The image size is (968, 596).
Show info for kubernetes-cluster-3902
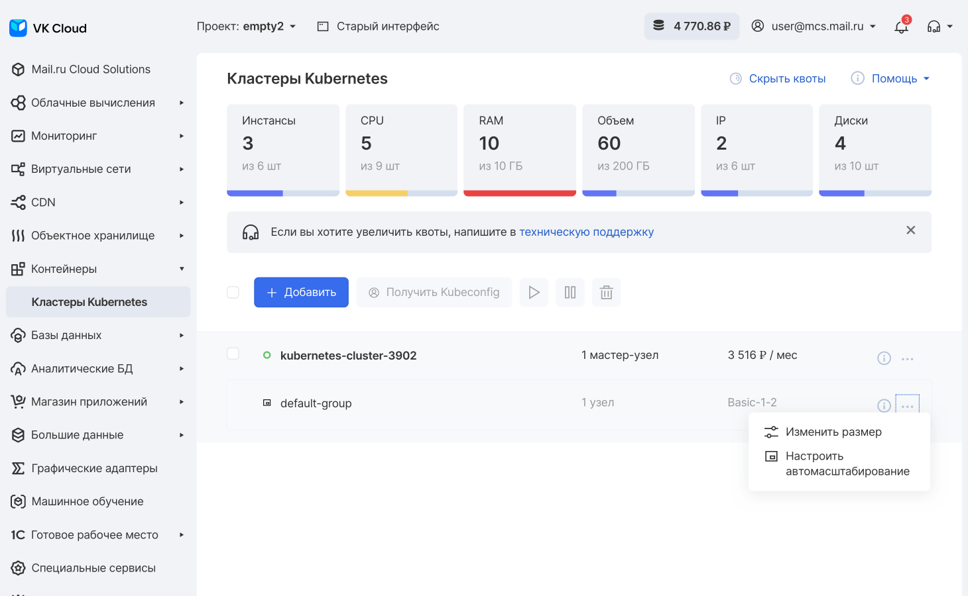click(x=884, y=358)
